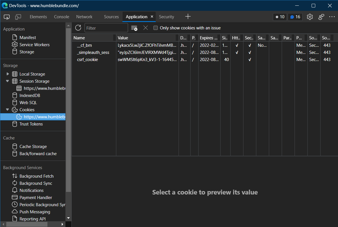
Task: Open Storage overview item
Action: (27, 52)
